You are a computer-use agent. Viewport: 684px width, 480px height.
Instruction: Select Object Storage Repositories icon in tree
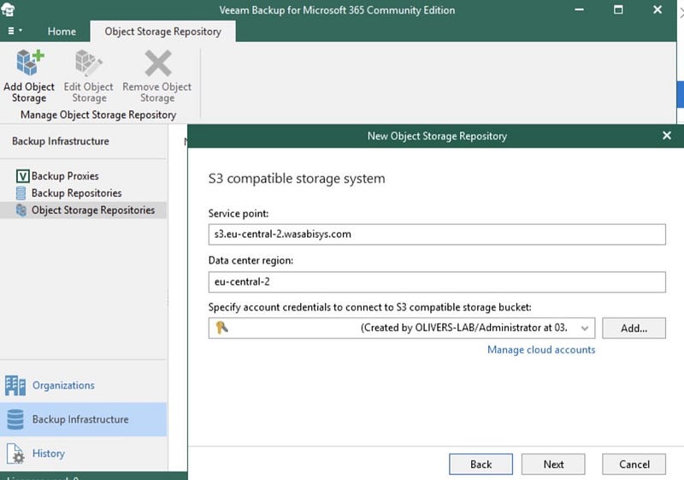[x=21, y=210]
